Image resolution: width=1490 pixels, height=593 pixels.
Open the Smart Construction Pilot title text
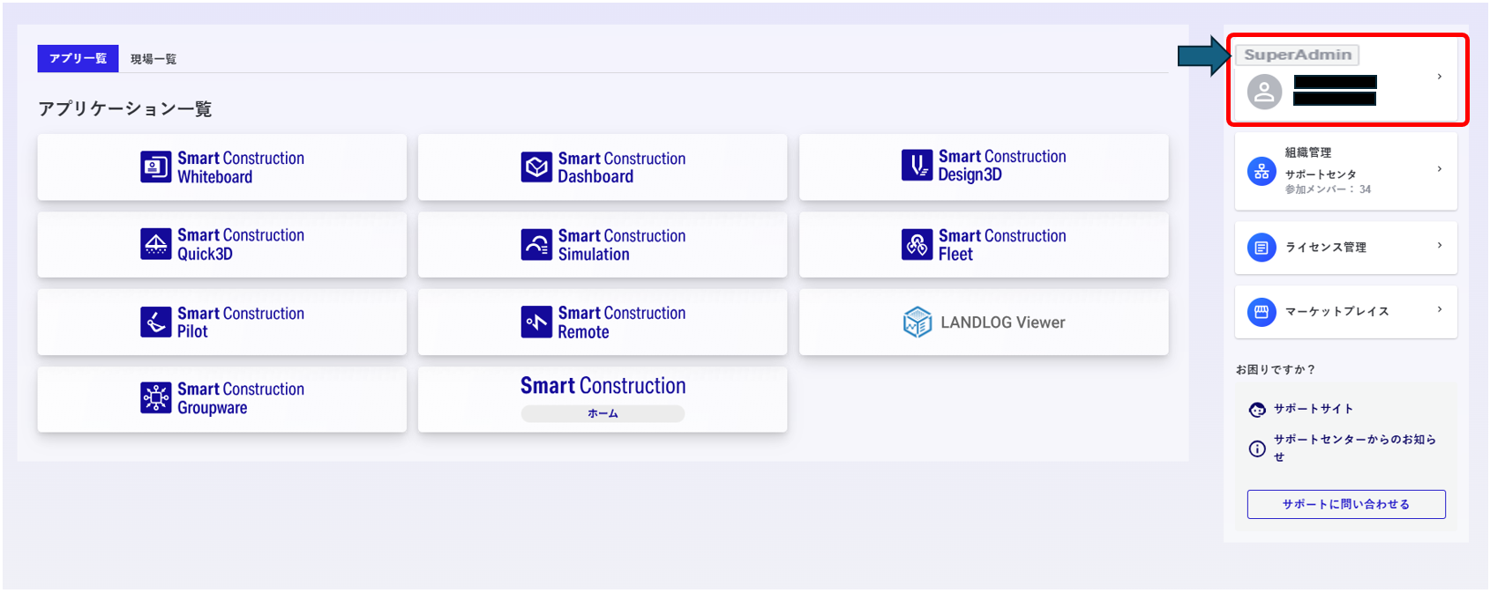(x=241, y=322)
